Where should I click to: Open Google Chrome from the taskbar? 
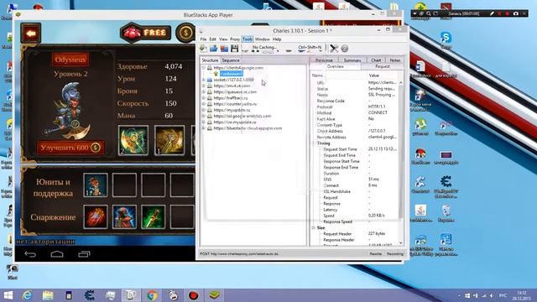[x=152, y=295]
